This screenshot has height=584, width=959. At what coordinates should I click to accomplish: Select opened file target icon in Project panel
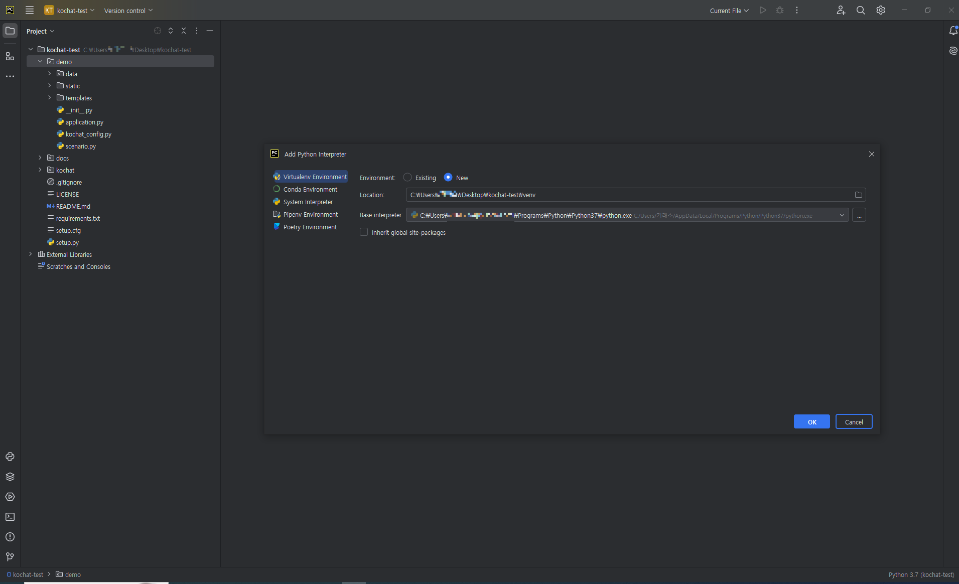158,31
